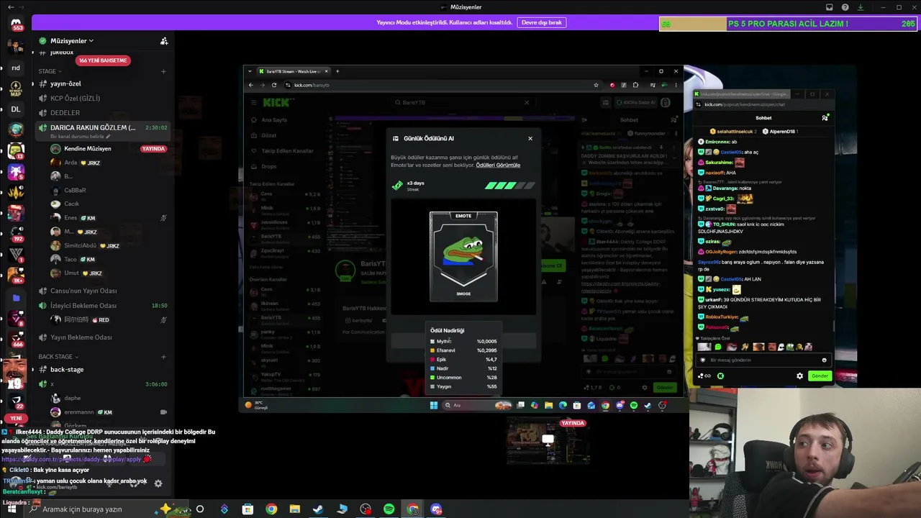921x518 pixels.
Task: Open Gözat in Kick sidebar
Action: [269, 135]
